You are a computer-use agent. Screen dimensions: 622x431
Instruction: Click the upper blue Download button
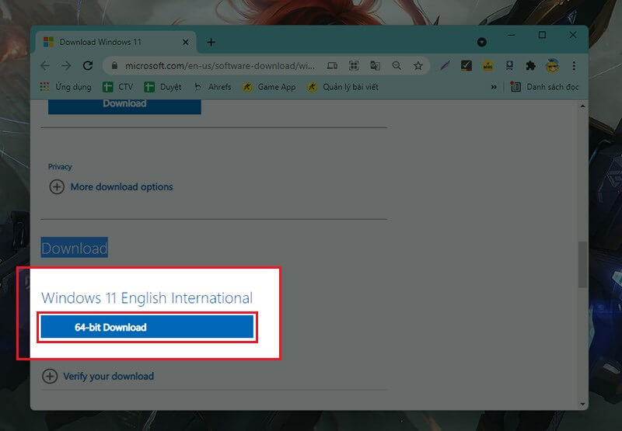[124, 104]
